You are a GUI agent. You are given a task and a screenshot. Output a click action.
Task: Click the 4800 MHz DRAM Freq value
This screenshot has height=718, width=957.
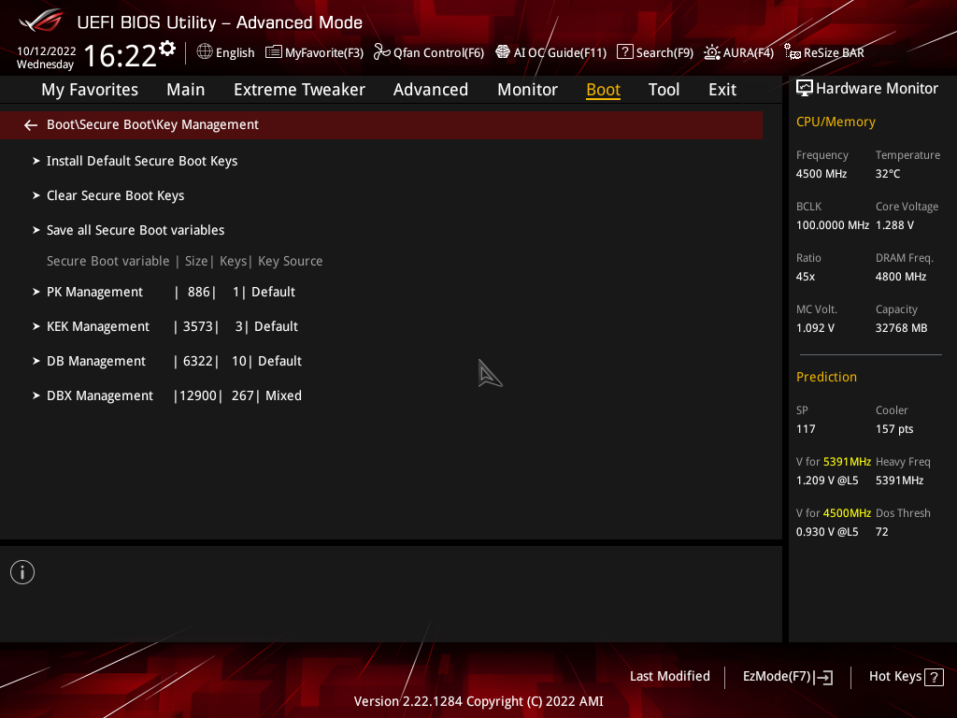[x=900, y=277]
